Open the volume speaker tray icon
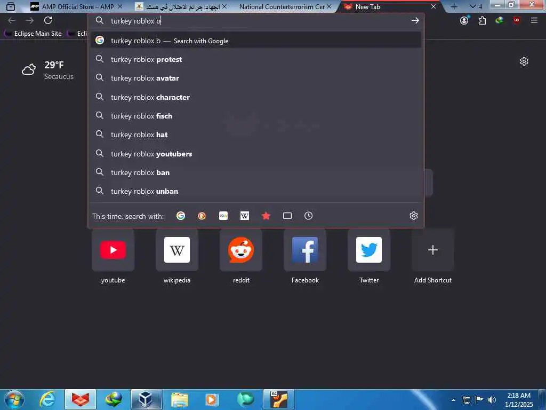Screen dimensions: 546x410 tap(492, 400)
